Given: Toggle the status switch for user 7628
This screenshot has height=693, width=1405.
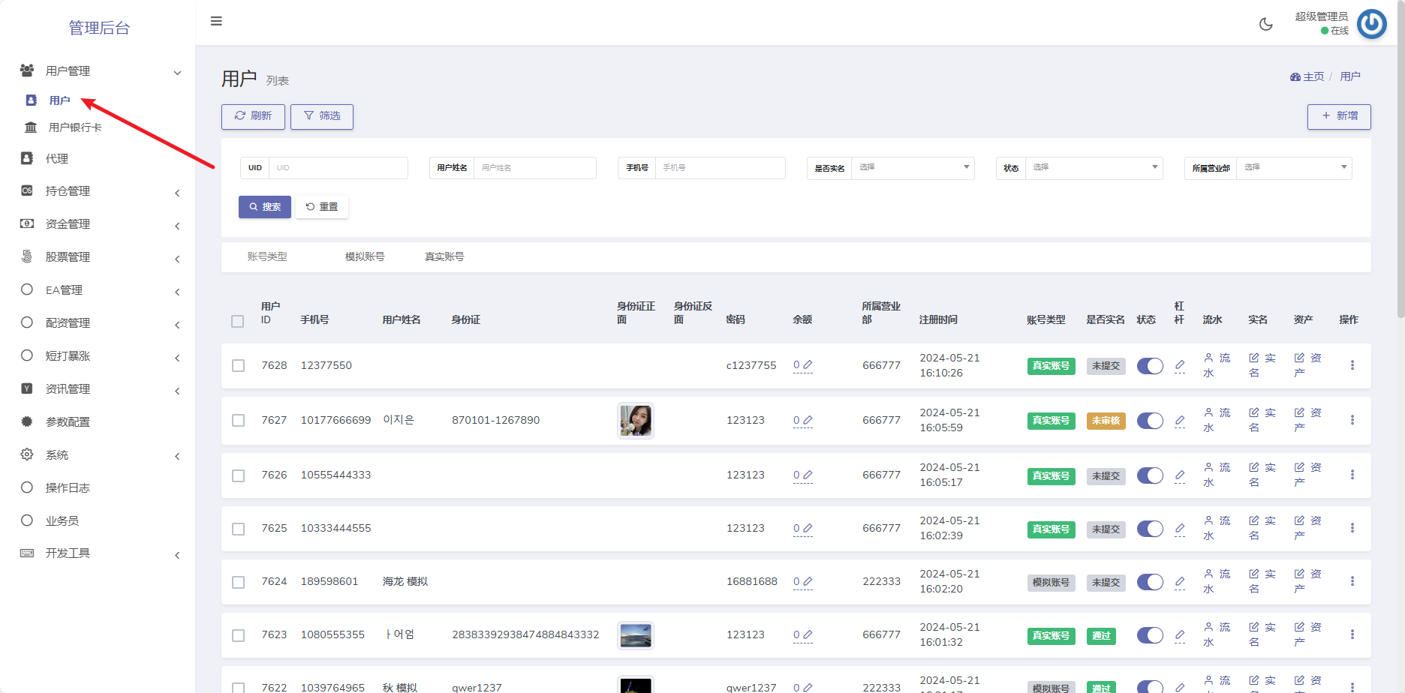Looking at the screenshot, I should pyautogui.click(x=1149, y=366).
